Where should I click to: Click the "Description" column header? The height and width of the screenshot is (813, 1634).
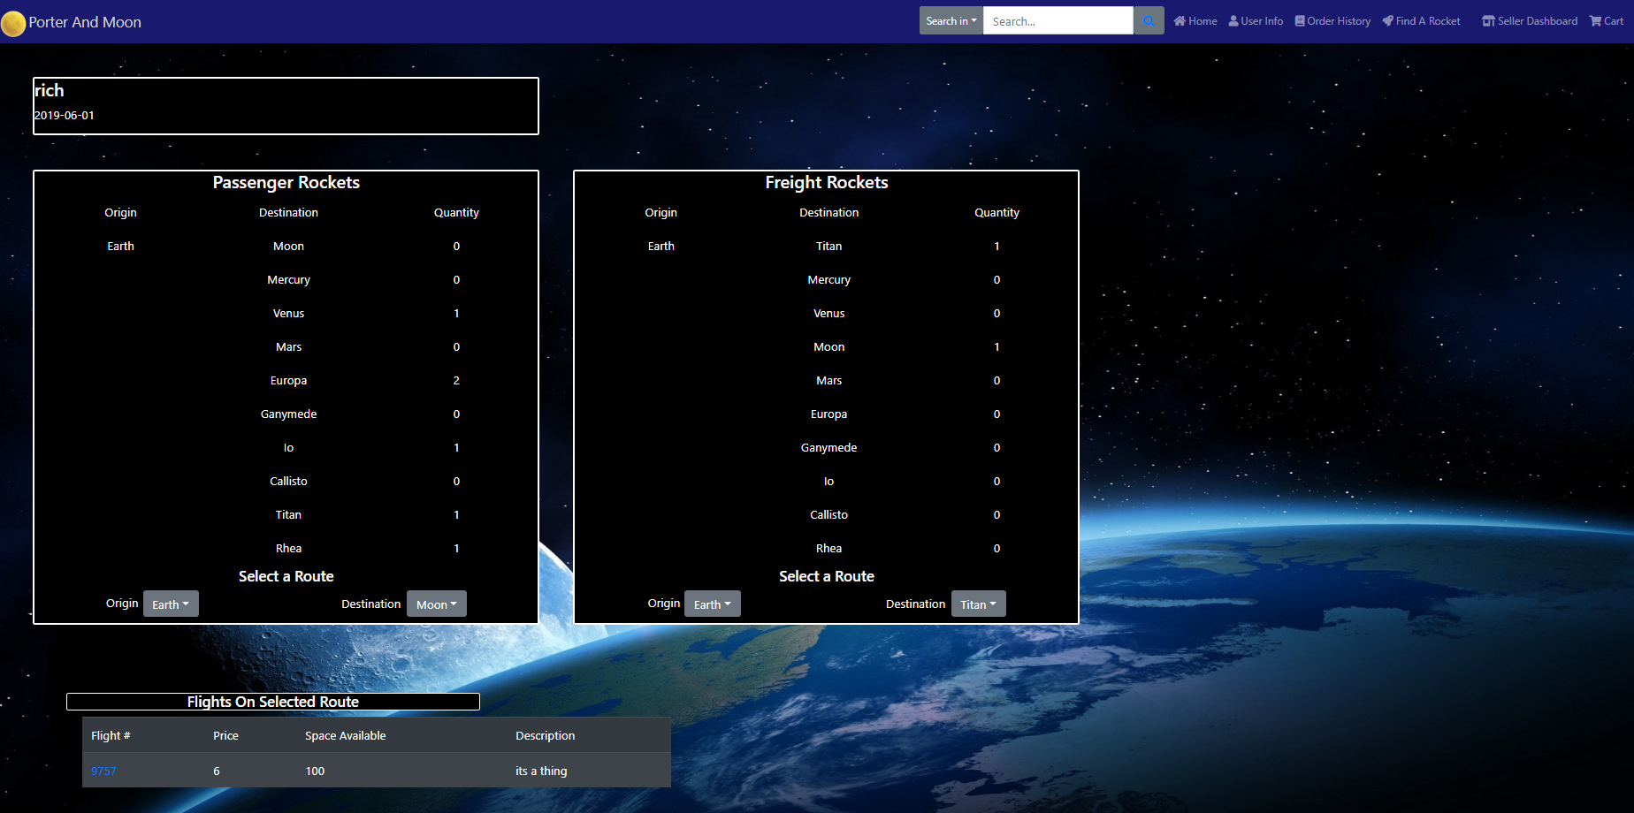(546, 736)
